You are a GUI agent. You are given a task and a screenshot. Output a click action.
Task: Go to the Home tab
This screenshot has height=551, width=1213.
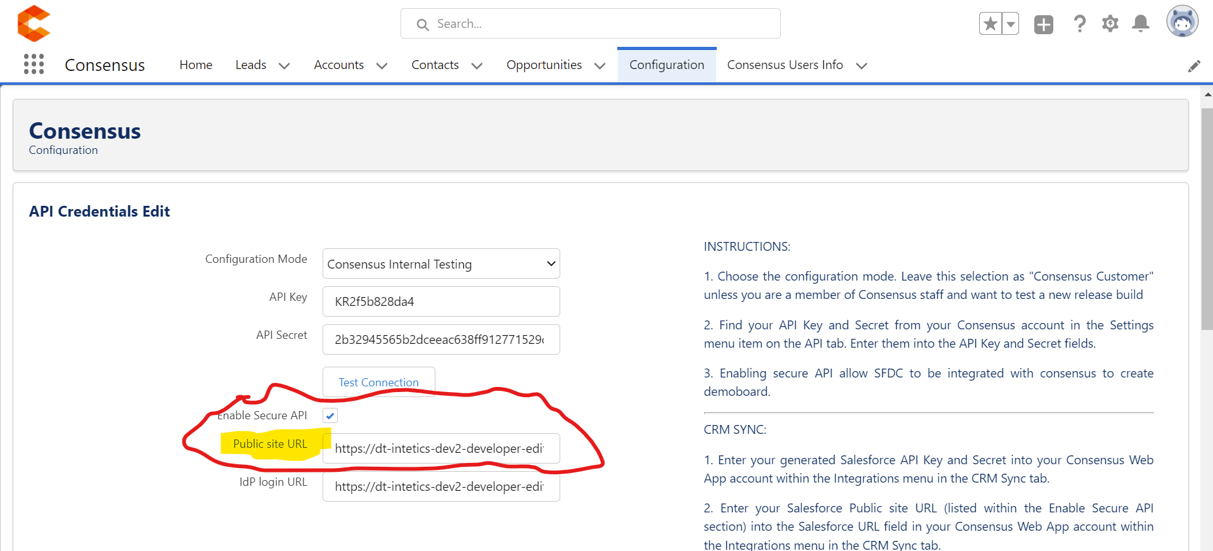(x=196, y=65)
